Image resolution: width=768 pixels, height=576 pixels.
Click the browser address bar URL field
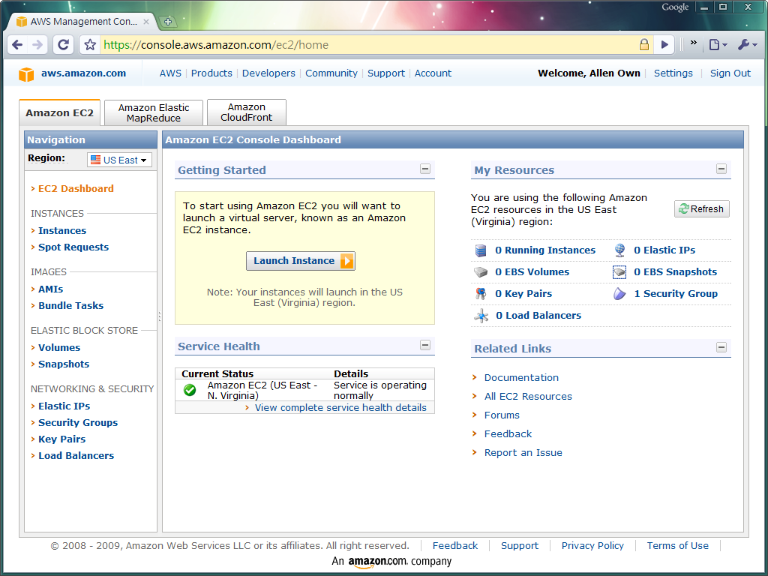coord(367,45)
